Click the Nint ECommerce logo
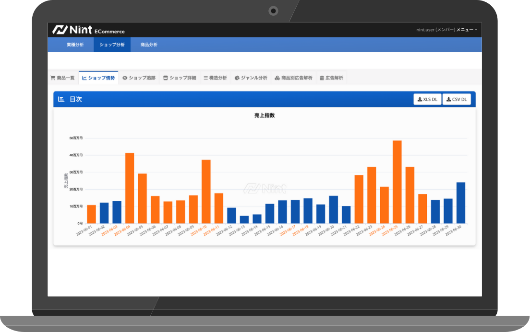This screenshot has height=332, width=530. click(x=88, y=30)
